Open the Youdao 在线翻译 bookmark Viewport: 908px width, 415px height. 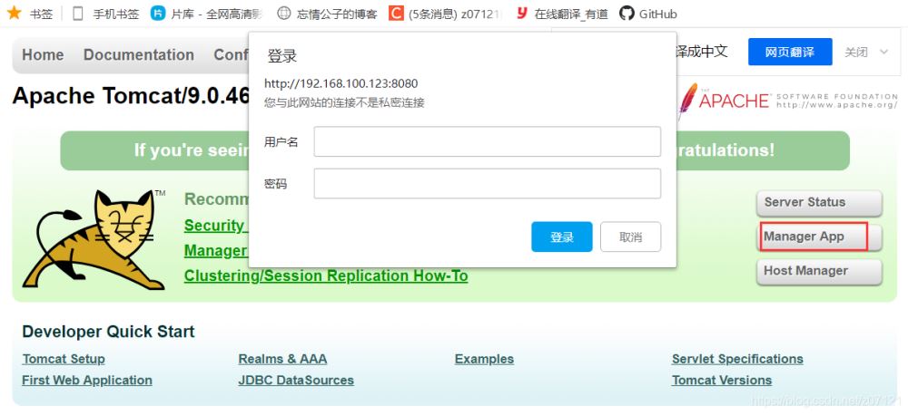(562, 14)
